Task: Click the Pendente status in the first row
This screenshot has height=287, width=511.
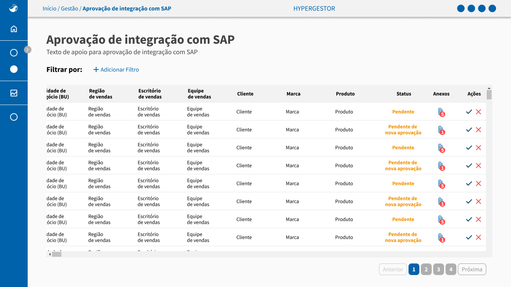Action: 403,112
